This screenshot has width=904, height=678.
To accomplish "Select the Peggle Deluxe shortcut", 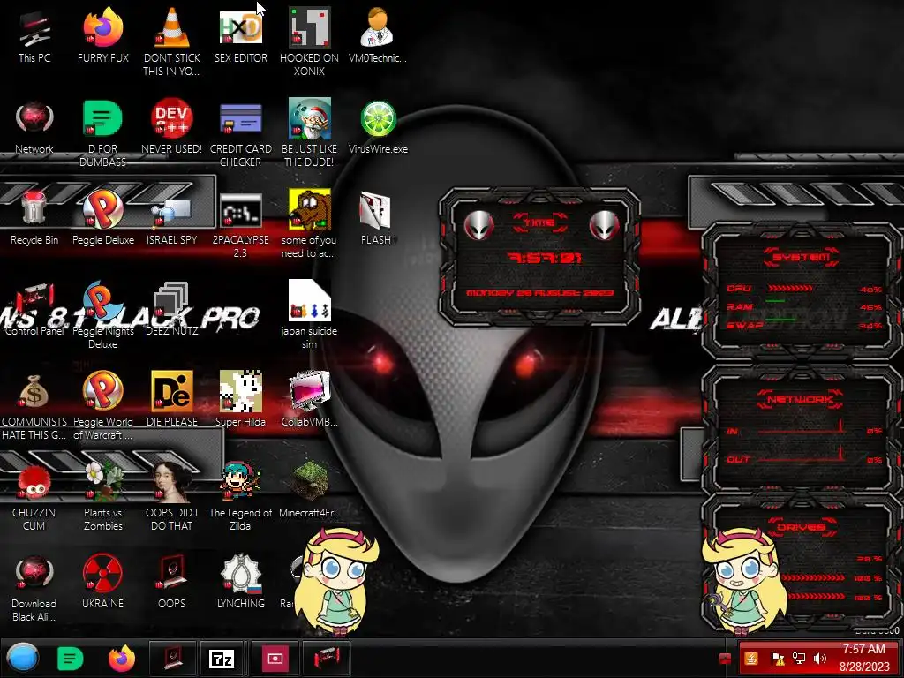I will click(102, 210).
